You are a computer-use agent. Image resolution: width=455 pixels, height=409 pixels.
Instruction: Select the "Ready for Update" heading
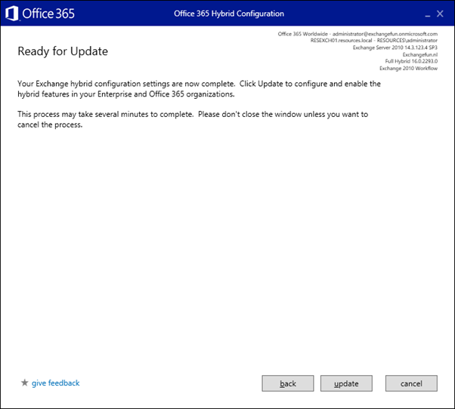pyautogui.click(x=63, y=52)
